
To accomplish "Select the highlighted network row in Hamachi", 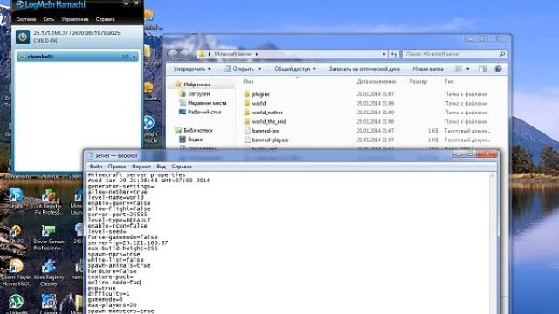I will click(77, 57).
